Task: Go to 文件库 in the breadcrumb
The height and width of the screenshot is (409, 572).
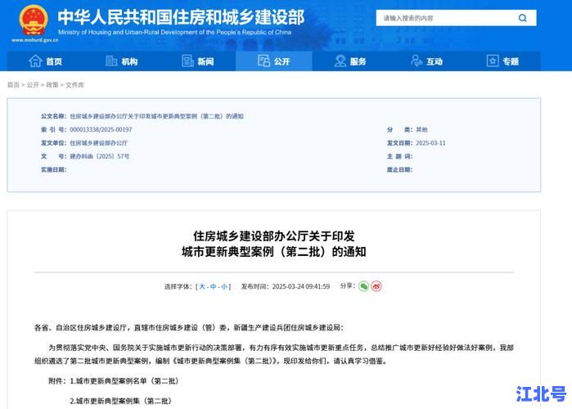Action: tap(74, 85)
